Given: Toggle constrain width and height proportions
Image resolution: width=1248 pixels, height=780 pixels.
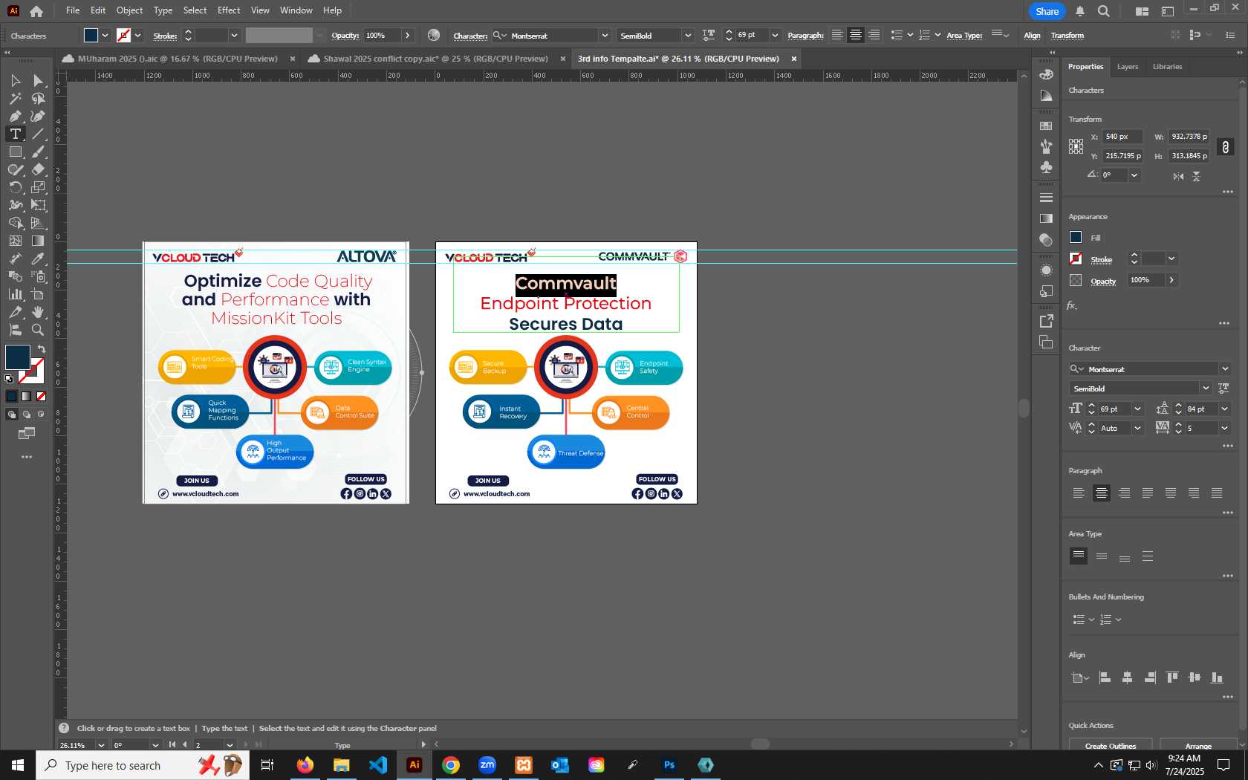Looking at the screenshot, I should coord(1226,146).
